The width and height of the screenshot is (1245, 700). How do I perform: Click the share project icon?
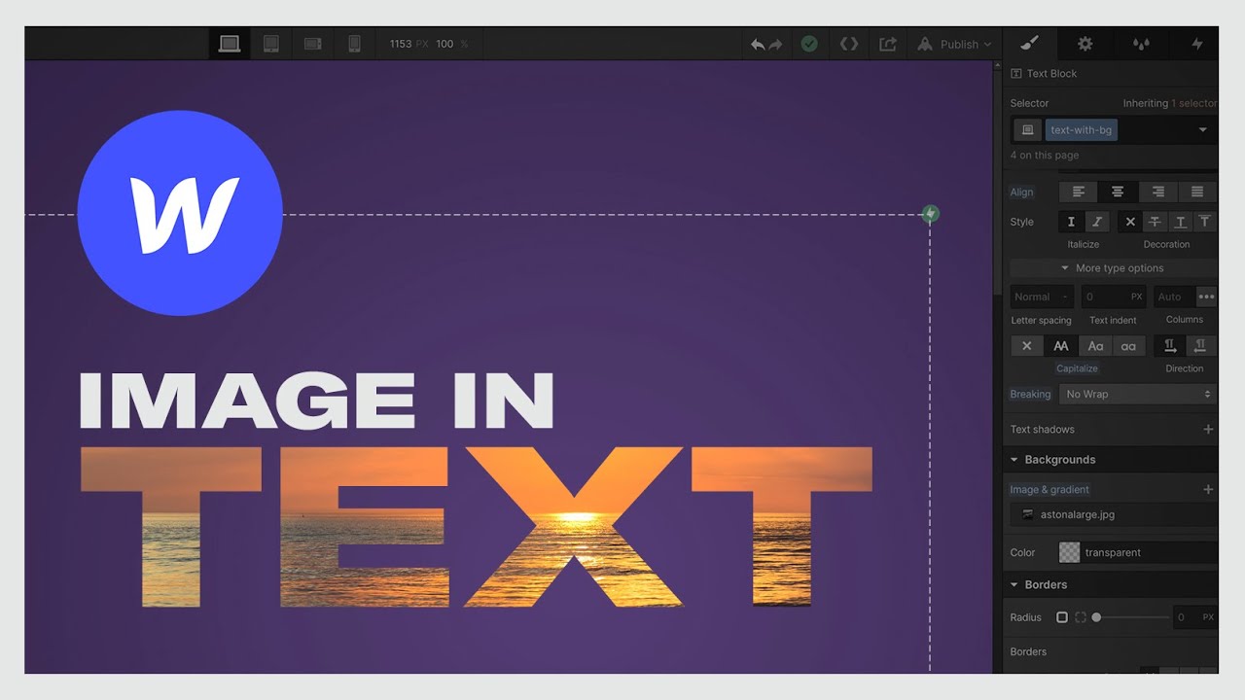pyautogui.click(x=888, y=44)
